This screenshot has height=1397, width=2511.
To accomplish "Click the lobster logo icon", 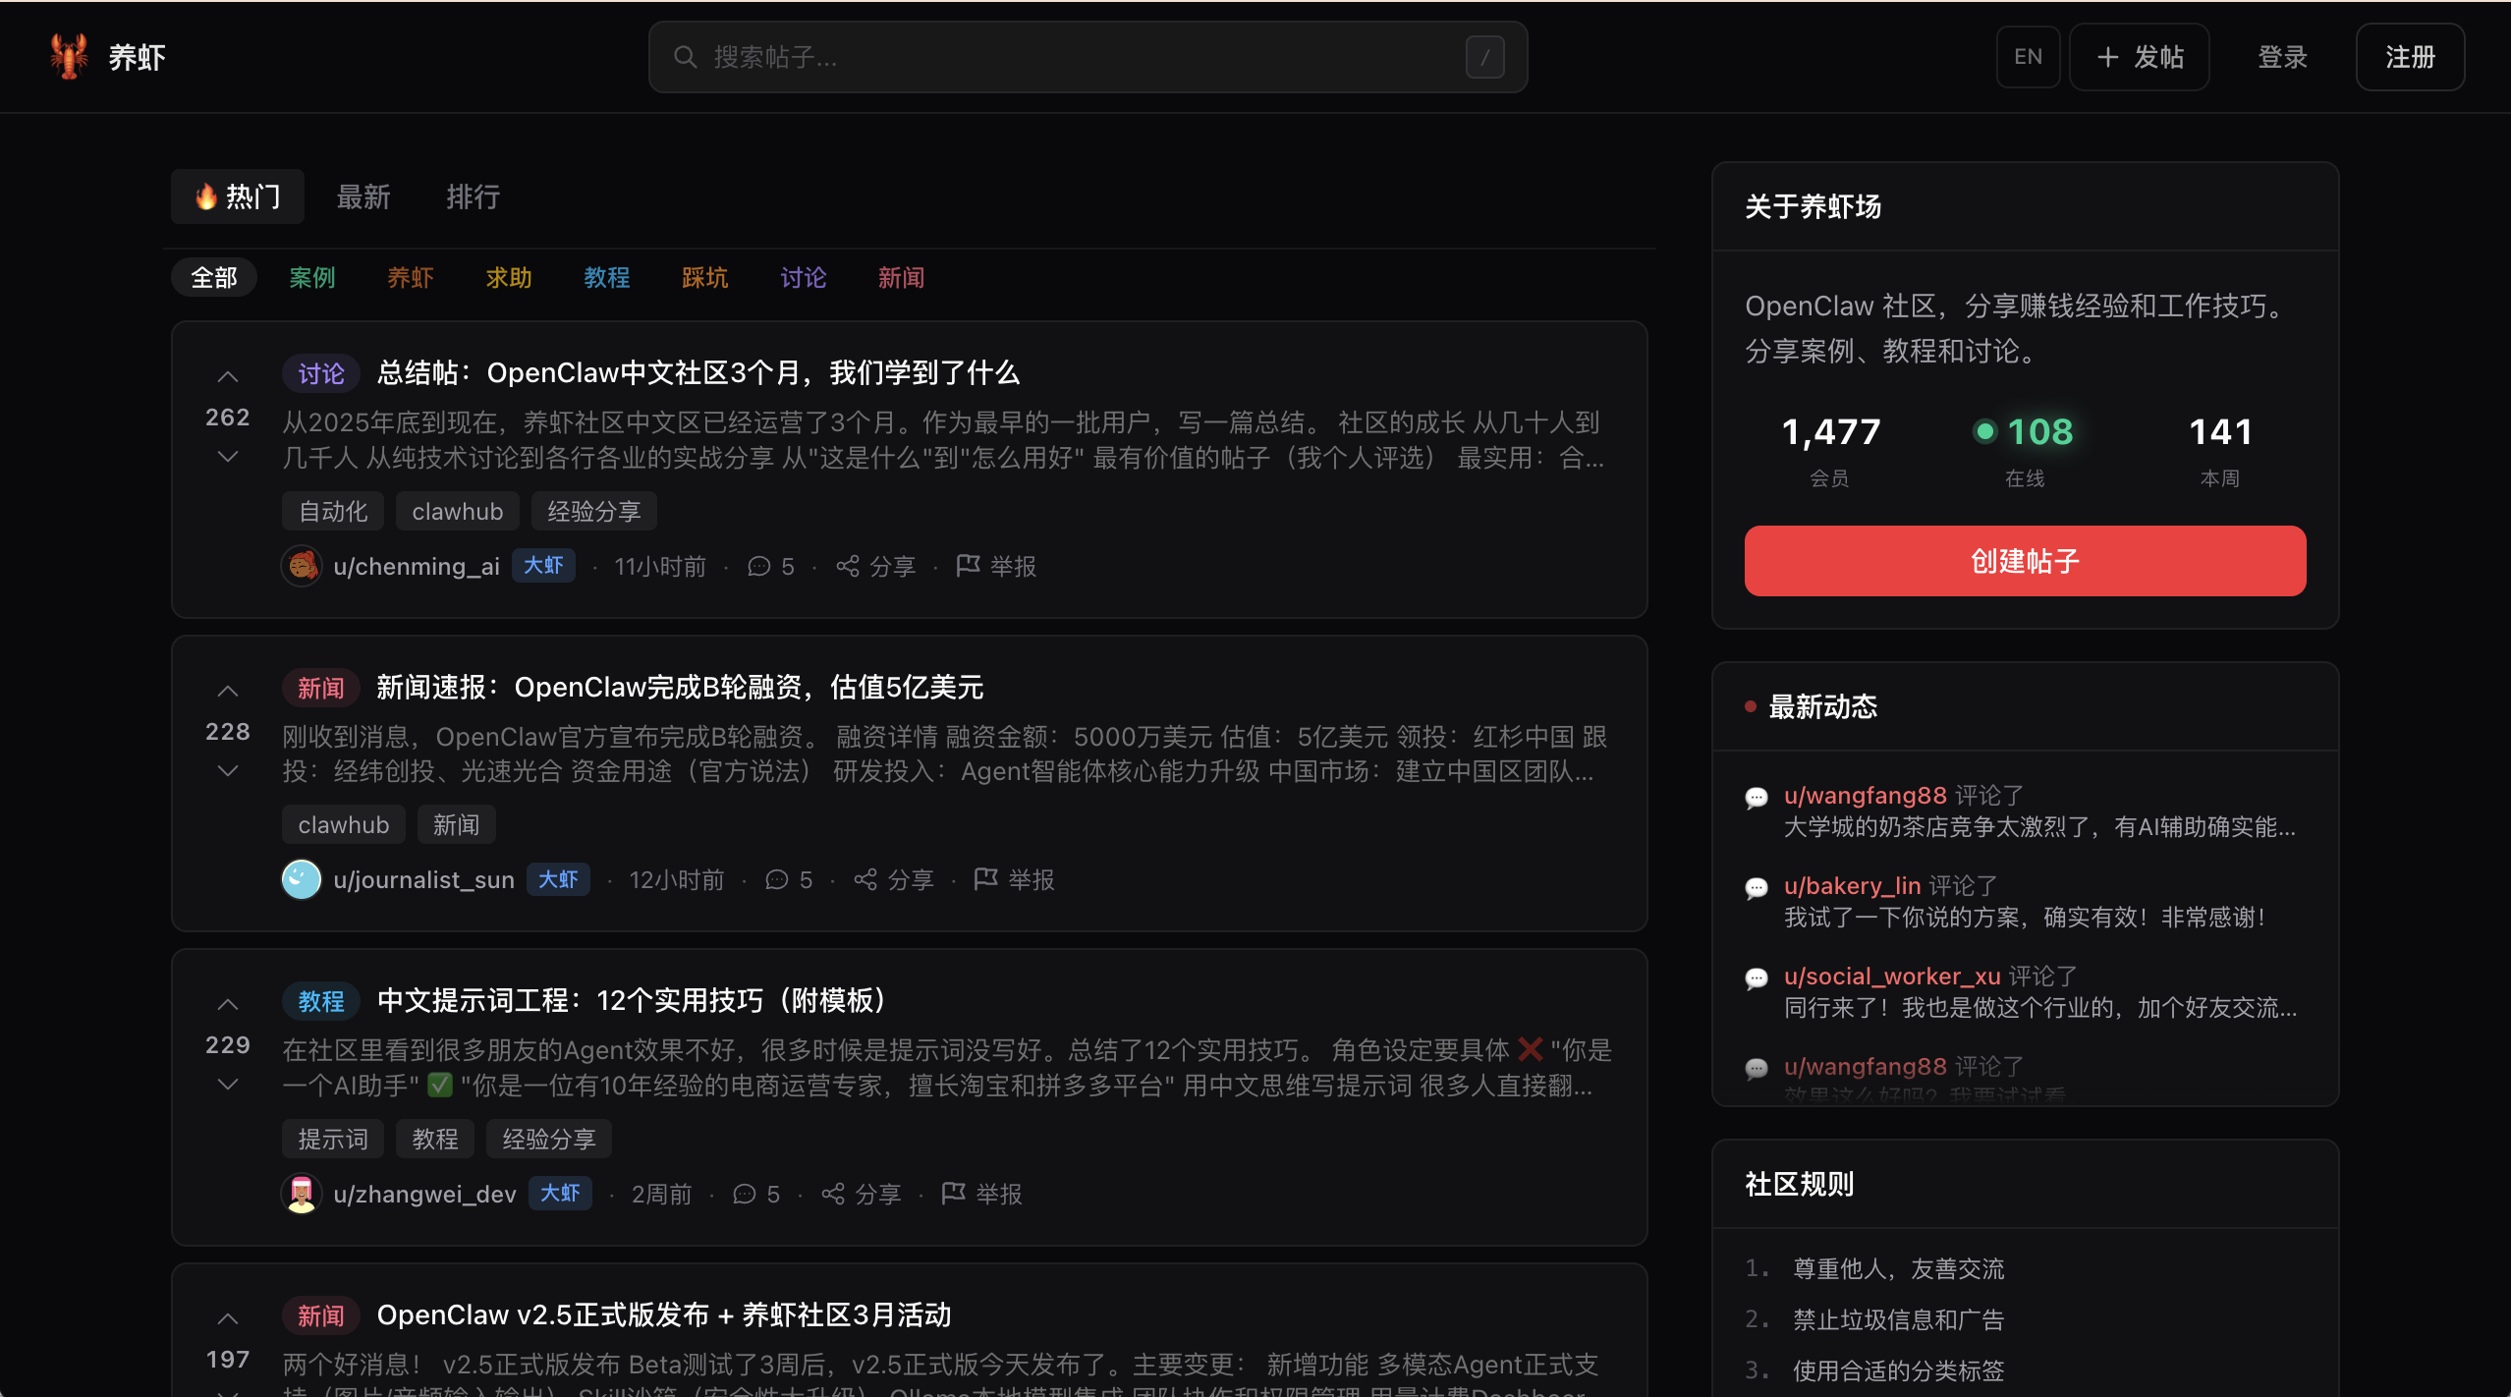I will [67, 56].
